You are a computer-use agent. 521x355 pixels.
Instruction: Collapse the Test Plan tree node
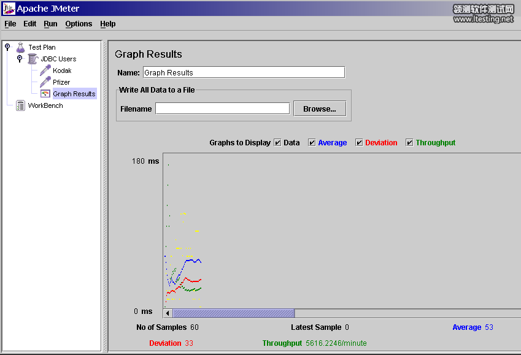click(7, 47)
